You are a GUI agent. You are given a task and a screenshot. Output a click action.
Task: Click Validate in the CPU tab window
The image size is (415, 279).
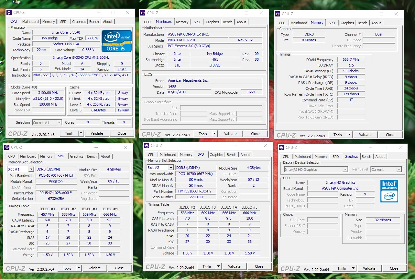[x=97, y=133]
